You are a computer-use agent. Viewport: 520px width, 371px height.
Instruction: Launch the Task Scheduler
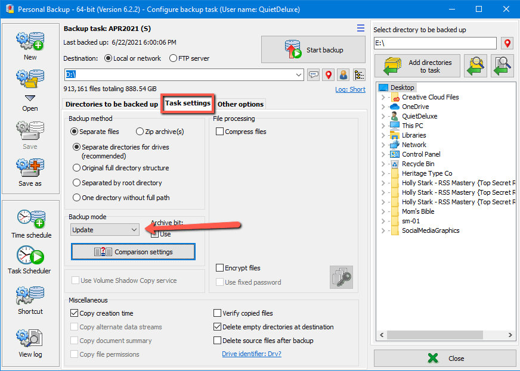click(x=29, y=260)
